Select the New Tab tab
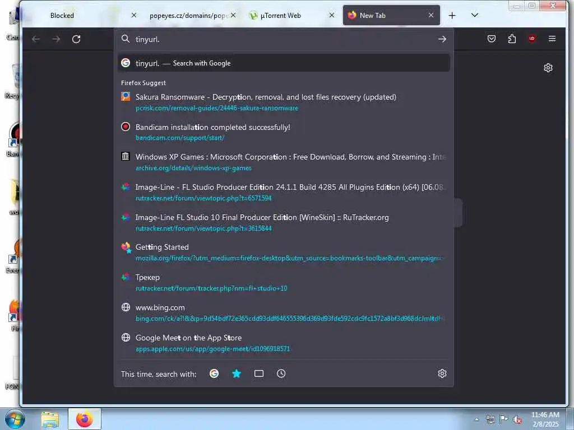The height and width of the screenshot is (430, 574). pos(391,15)
